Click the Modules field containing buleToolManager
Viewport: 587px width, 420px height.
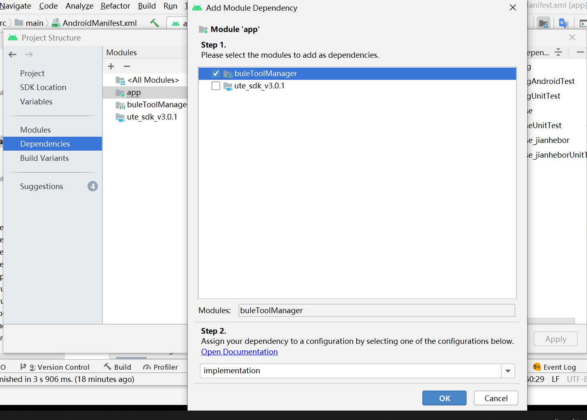[376, 310]
